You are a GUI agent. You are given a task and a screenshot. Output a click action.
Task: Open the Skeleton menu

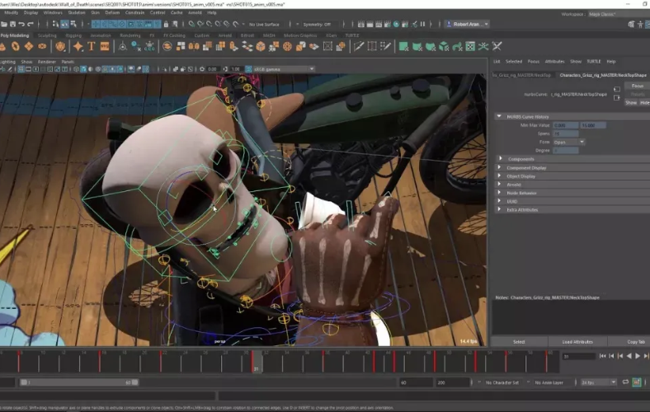coord(77,12)
